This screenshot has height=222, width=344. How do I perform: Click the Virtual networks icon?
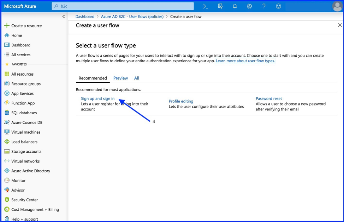point(7,161)
